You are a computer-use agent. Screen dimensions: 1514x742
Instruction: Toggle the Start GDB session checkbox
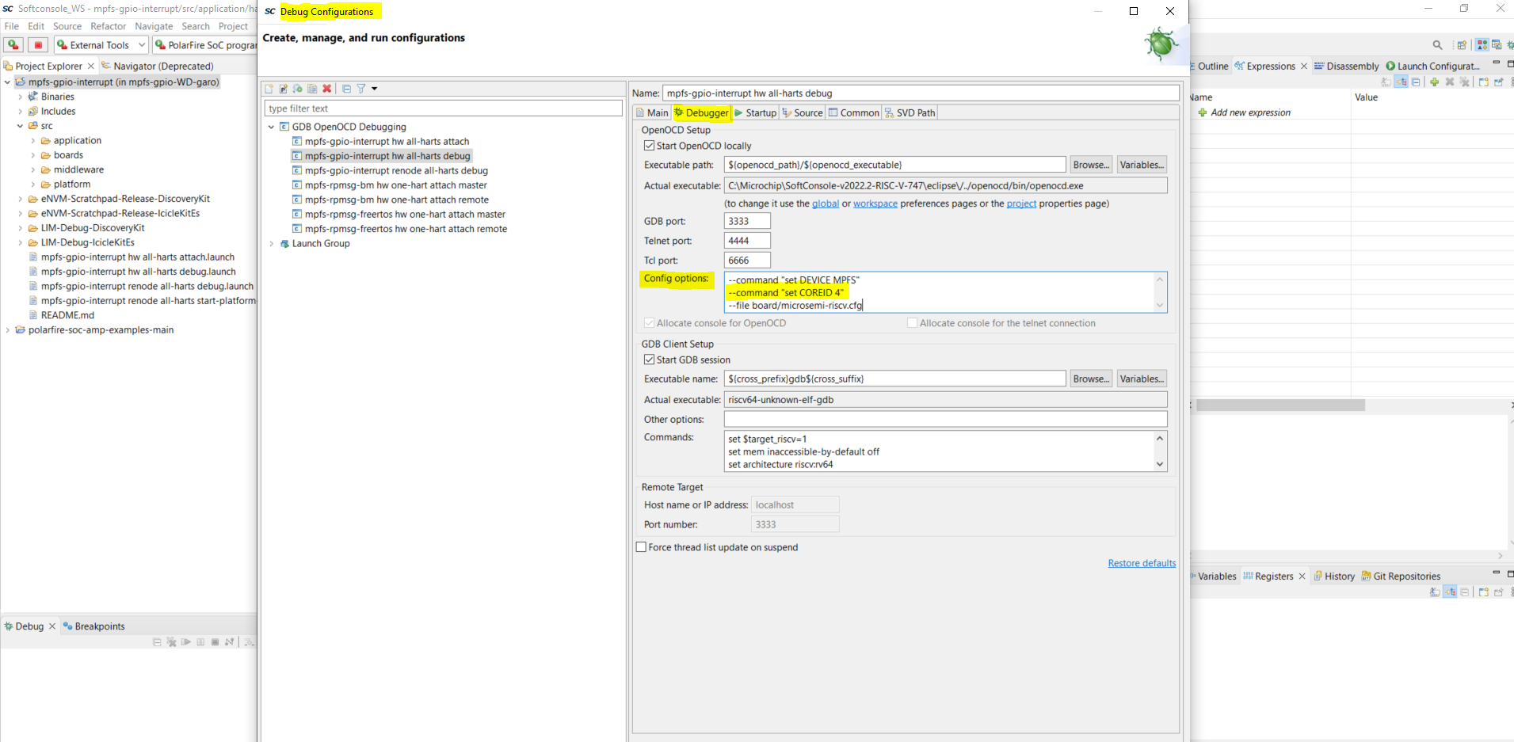point(650,360)
